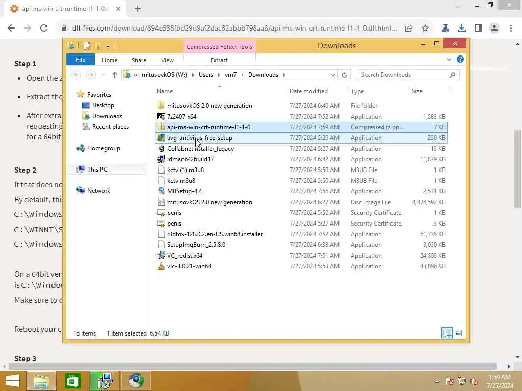
Task: Expand the vm7 breadcrumb arrow
Action: 242,75
